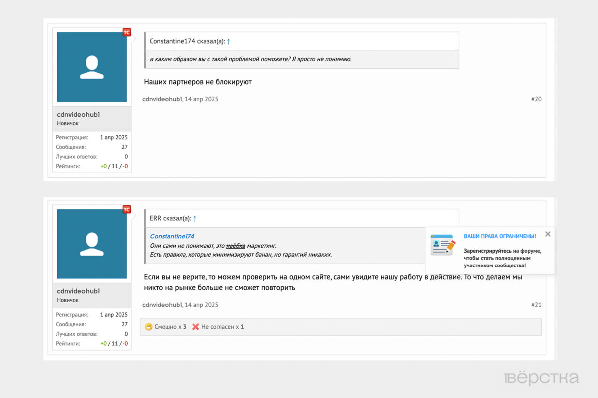
Task: Click the +0 / 11 / -0 ratings in post #21
Action: (114, 344)
